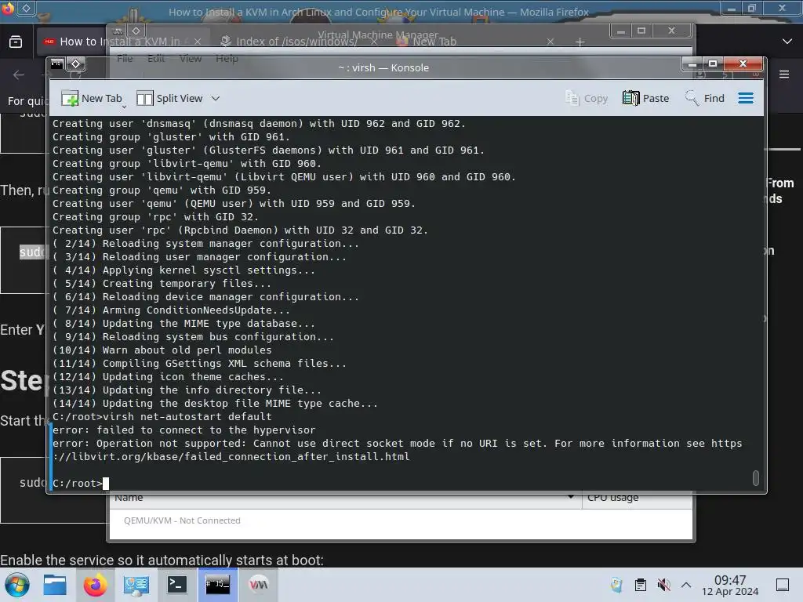
Task: Open the Firefox list all tabs chevron
Action: (787, 42)
